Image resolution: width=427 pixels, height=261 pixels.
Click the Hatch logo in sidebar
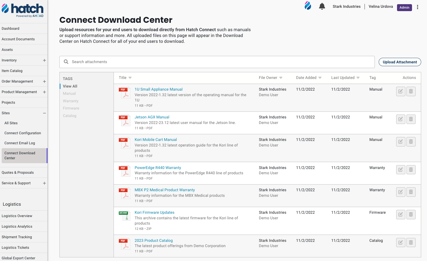pyautogui.click(x=22, y=10)
